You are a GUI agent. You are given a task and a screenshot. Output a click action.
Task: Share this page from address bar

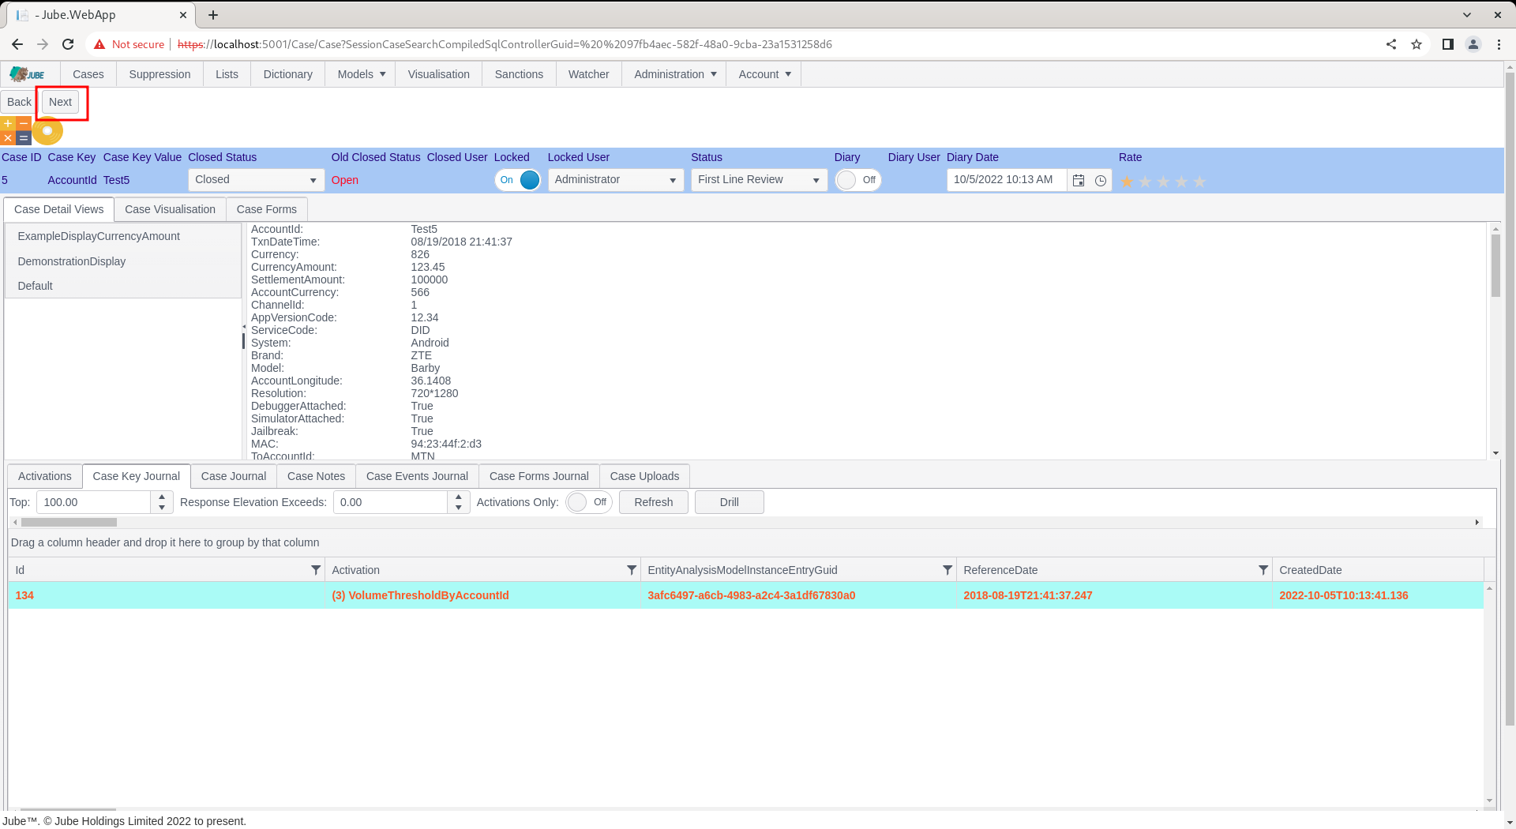tap(1391, 44)
